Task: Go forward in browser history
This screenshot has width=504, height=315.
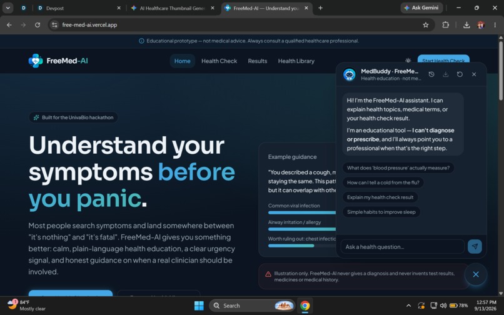Action: (x=23, y=25)
